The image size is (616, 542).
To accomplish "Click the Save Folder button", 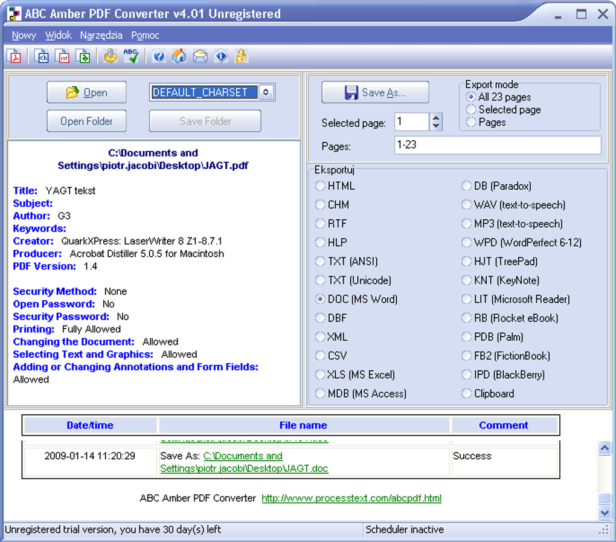I will point(205,121).
